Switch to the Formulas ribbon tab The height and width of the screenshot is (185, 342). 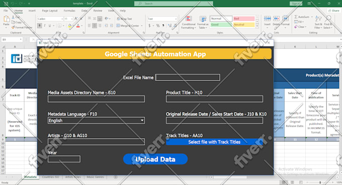click(69, 11)
